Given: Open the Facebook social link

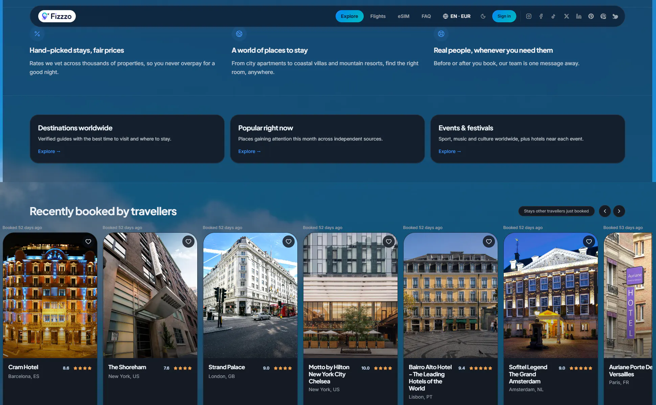Looking at the screenshot, I should click(x=541, y=16).
